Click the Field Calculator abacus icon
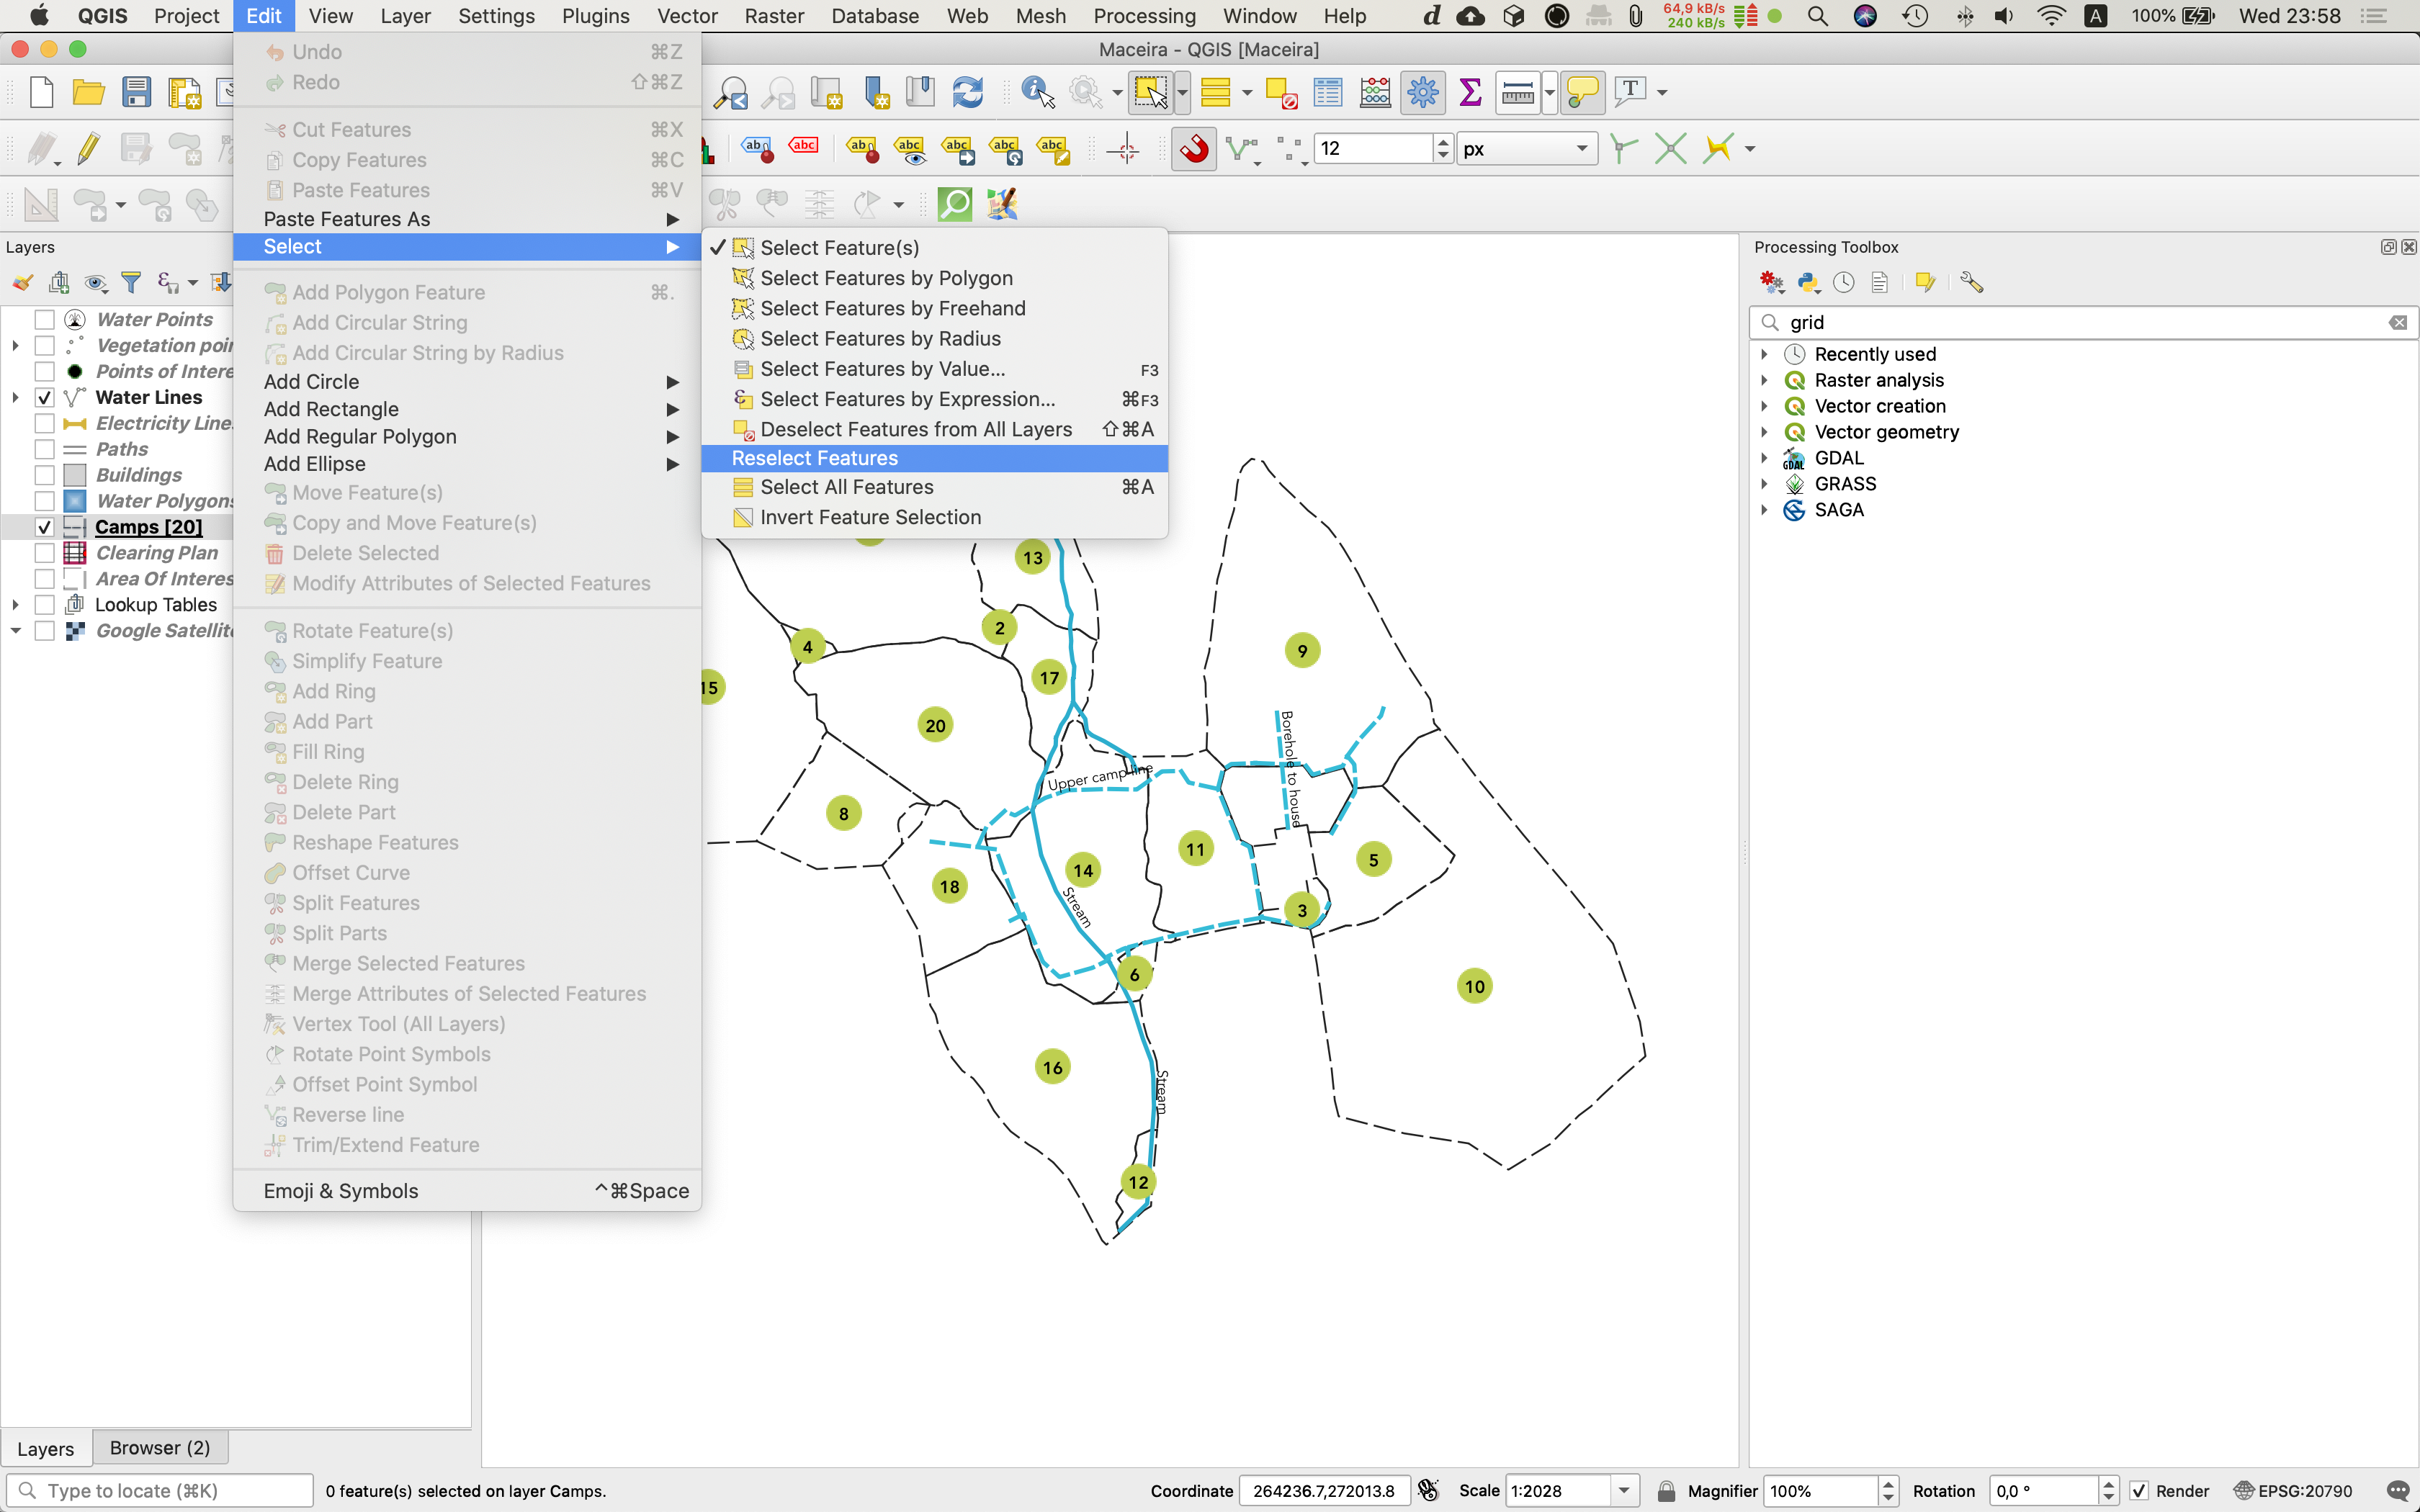The height and width of the screenshot is (1512, 2420). point(1375,92)
